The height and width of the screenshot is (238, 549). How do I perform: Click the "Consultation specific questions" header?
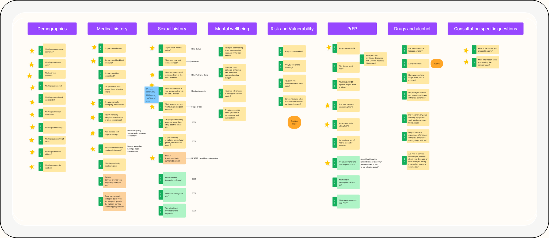pos(486,29)
